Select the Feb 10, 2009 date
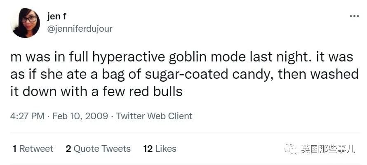367x165 pixels. coord(80,116)
